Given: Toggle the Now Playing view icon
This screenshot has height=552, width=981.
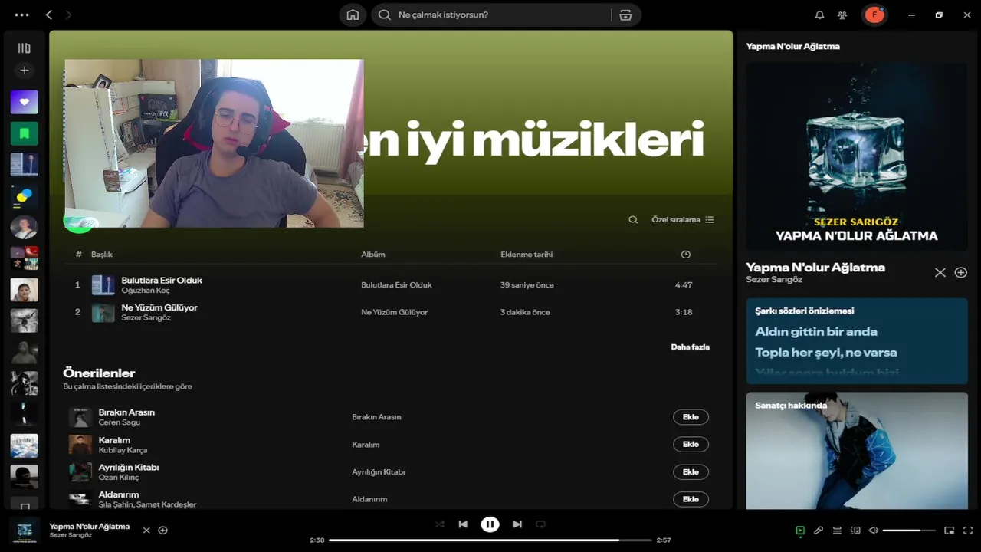Looking at the screenshot, I should (x=800, y=530).
